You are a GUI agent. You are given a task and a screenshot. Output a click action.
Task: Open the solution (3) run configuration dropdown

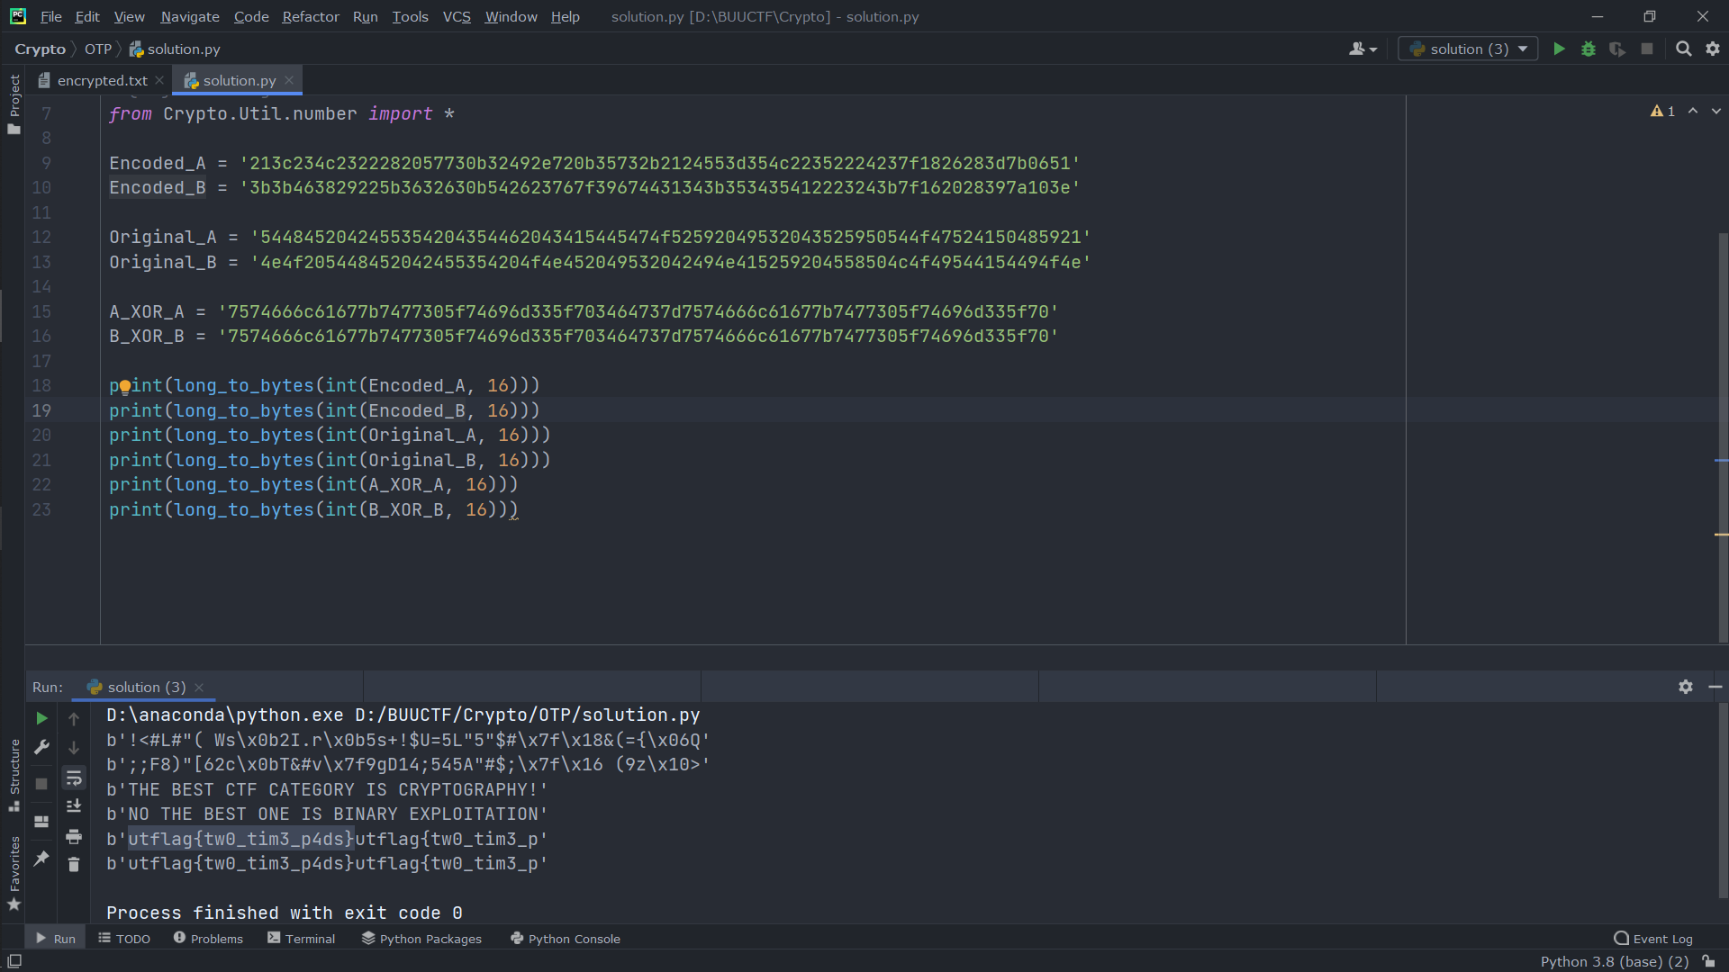(1469, 49)
